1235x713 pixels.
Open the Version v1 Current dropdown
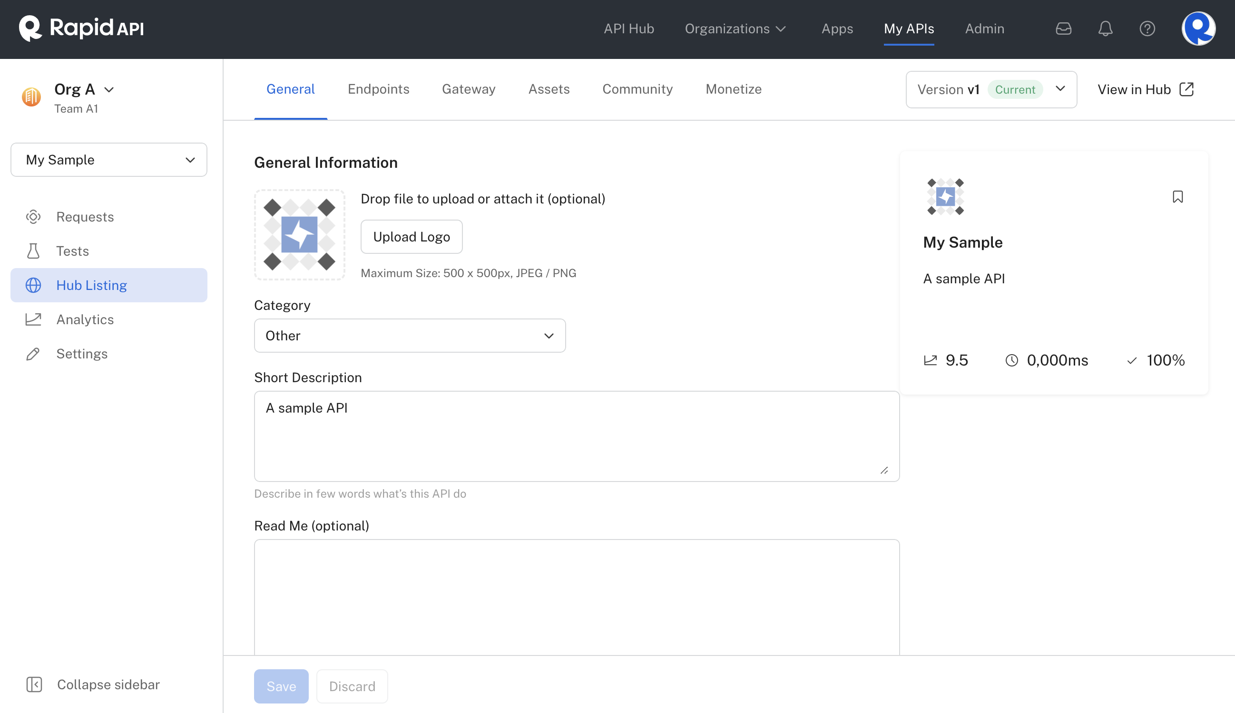click(990, 90)
